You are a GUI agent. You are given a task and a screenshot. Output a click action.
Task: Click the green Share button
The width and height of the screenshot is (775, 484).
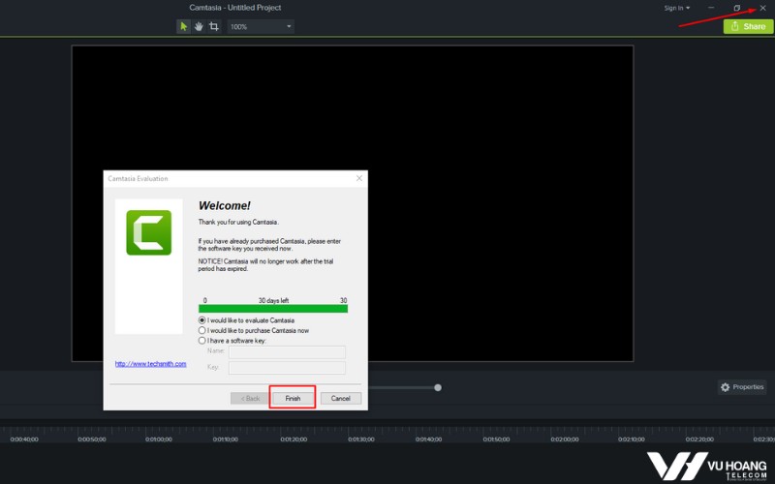748,27
